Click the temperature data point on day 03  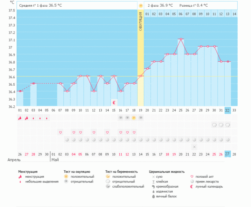point(33,83)
